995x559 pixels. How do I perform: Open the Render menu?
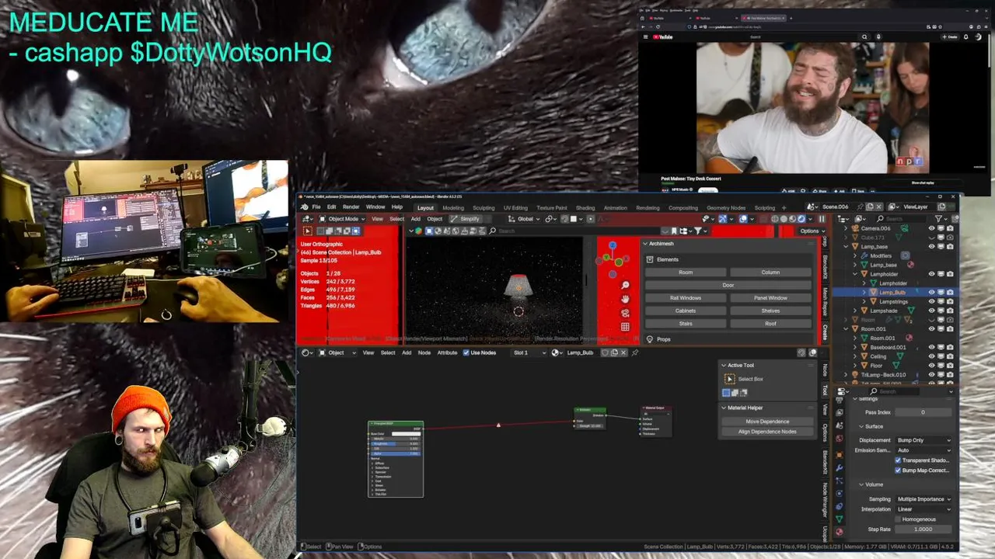(351, 207)
